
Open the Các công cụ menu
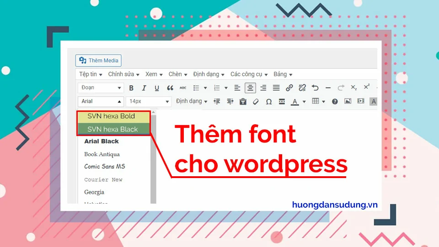click(x=249, y=74)
